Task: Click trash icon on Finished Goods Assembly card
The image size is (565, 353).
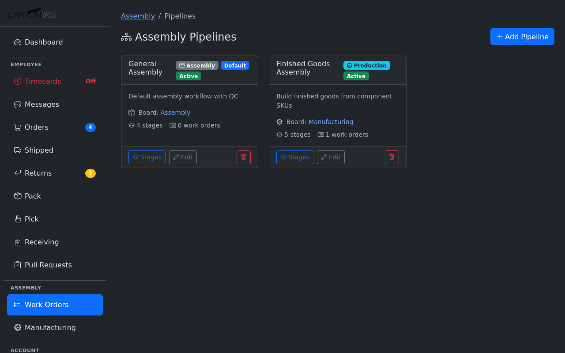Action: (x=392, y=157)
